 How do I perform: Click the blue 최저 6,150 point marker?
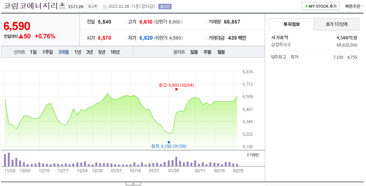point(169,142)
